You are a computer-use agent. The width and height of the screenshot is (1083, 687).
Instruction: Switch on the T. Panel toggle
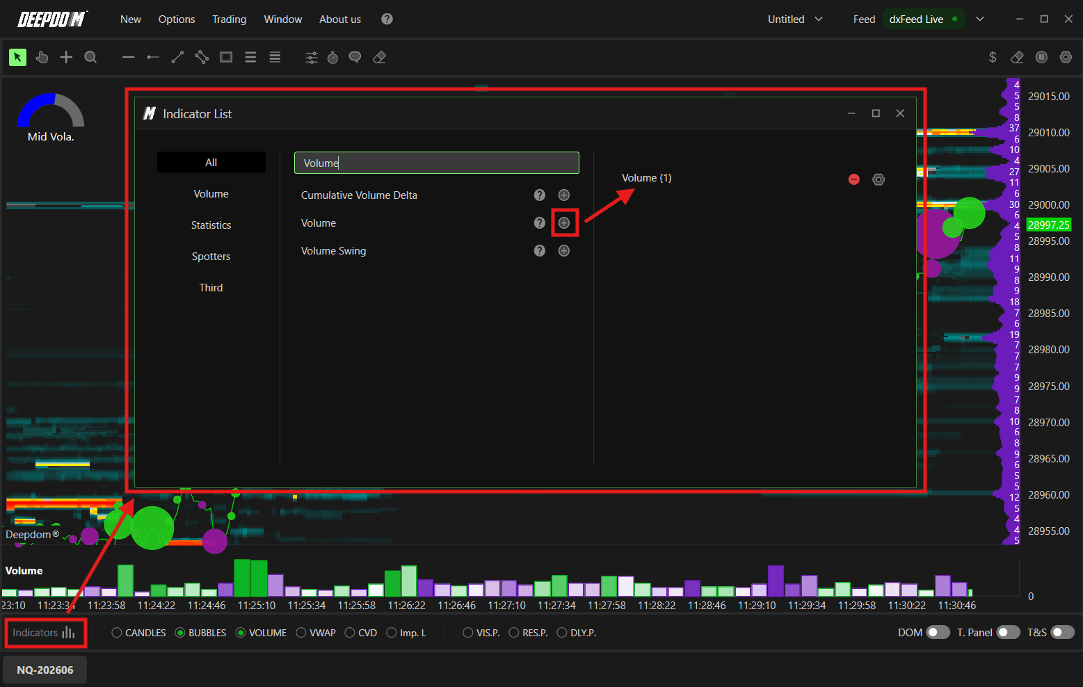[x=1008, y=632]
